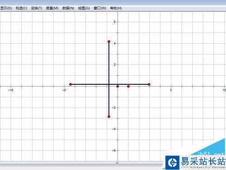This screenshot has height=170, width=226.
Task: Open the 窗口(W) menu
Action: click(100, 8)
